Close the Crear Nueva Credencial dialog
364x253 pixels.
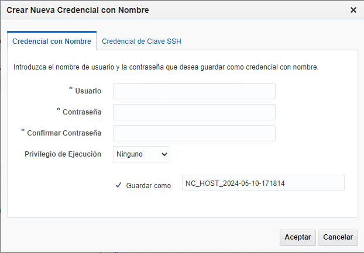point(353,10)
